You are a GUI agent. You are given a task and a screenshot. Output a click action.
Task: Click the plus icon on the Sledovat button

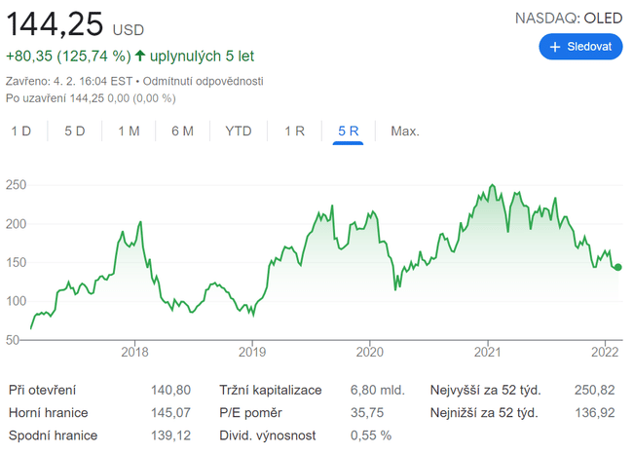pos(555,47)
